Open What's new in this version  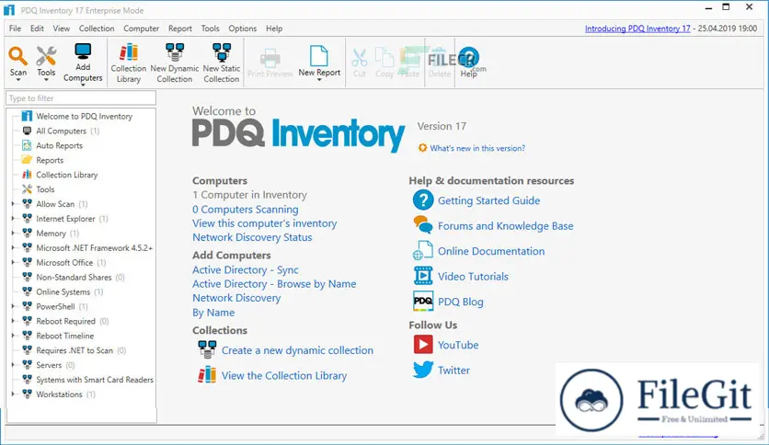tap(477, 148)
